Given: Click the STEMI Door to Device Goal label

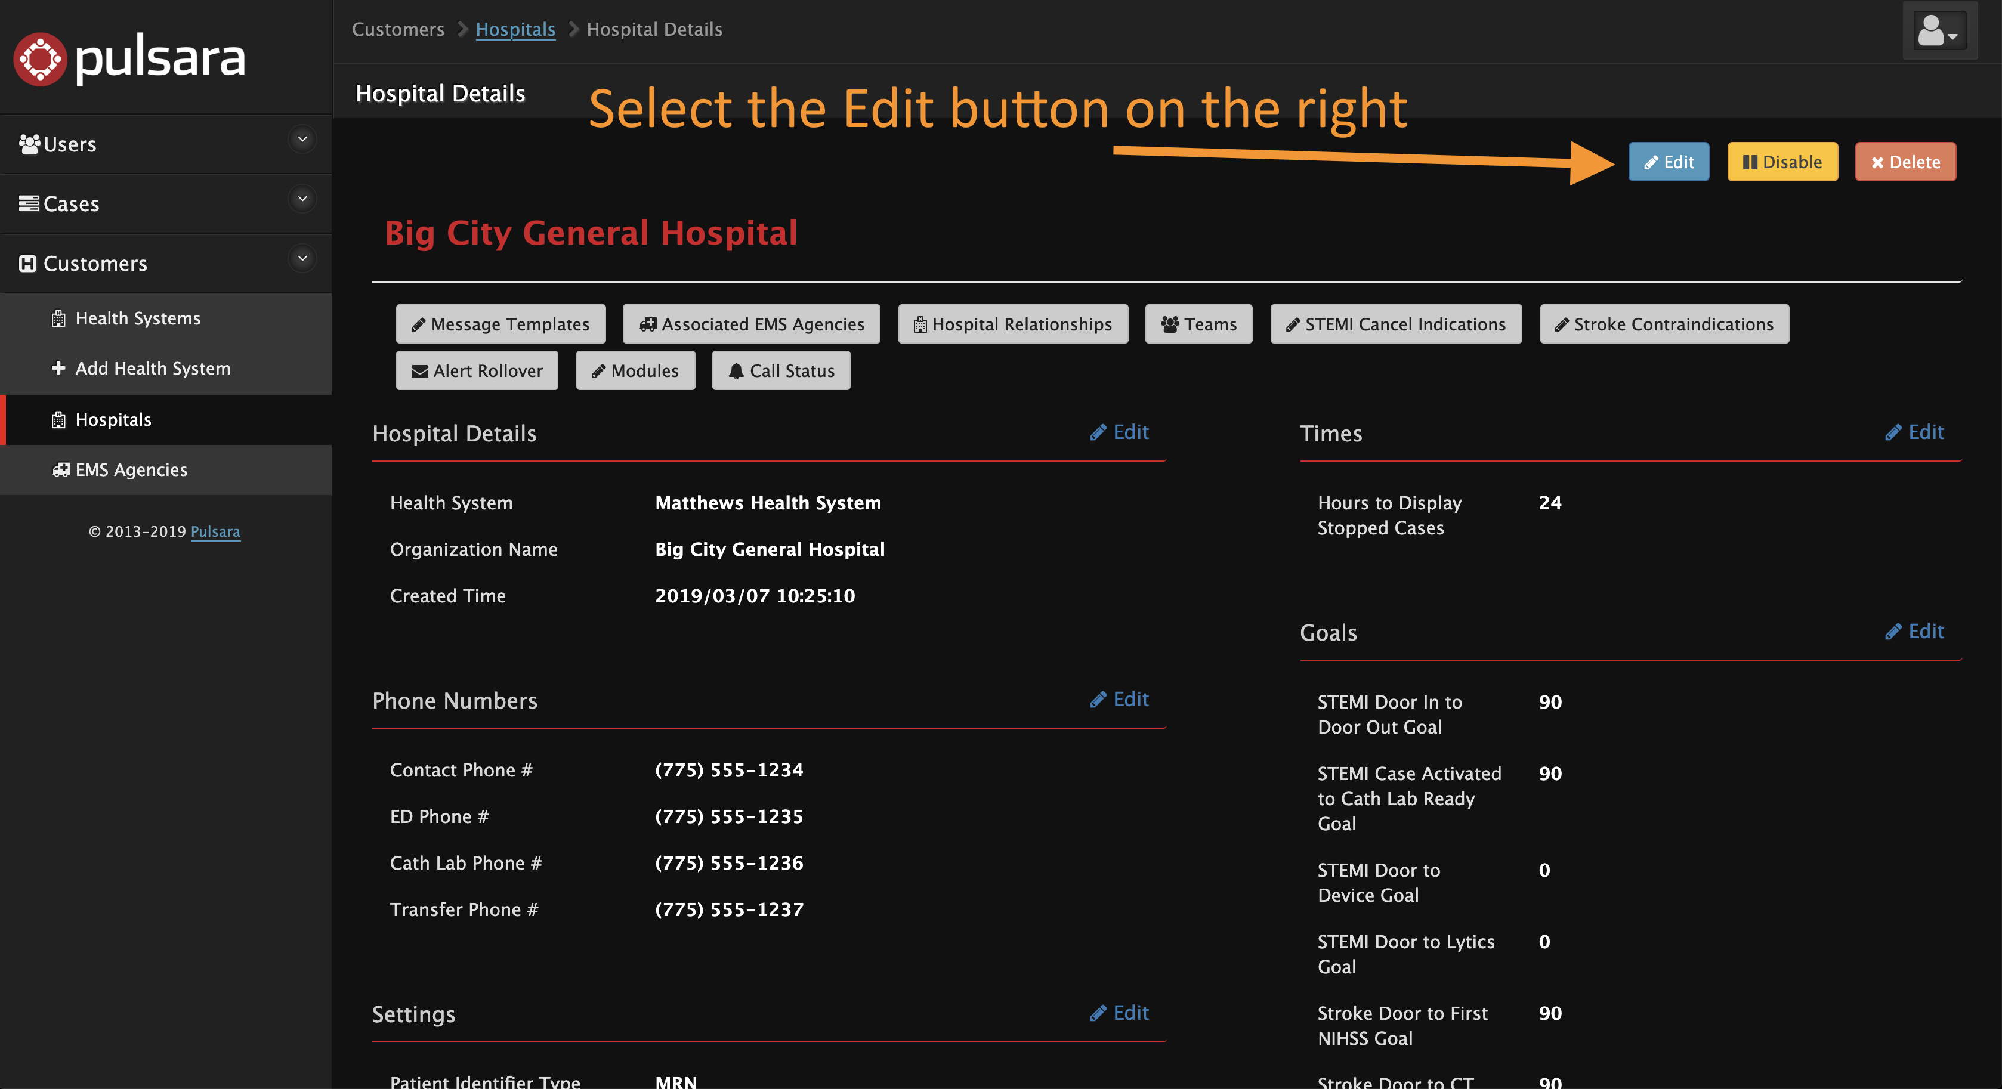Looking at the screenshot, I should [1379, 883].
